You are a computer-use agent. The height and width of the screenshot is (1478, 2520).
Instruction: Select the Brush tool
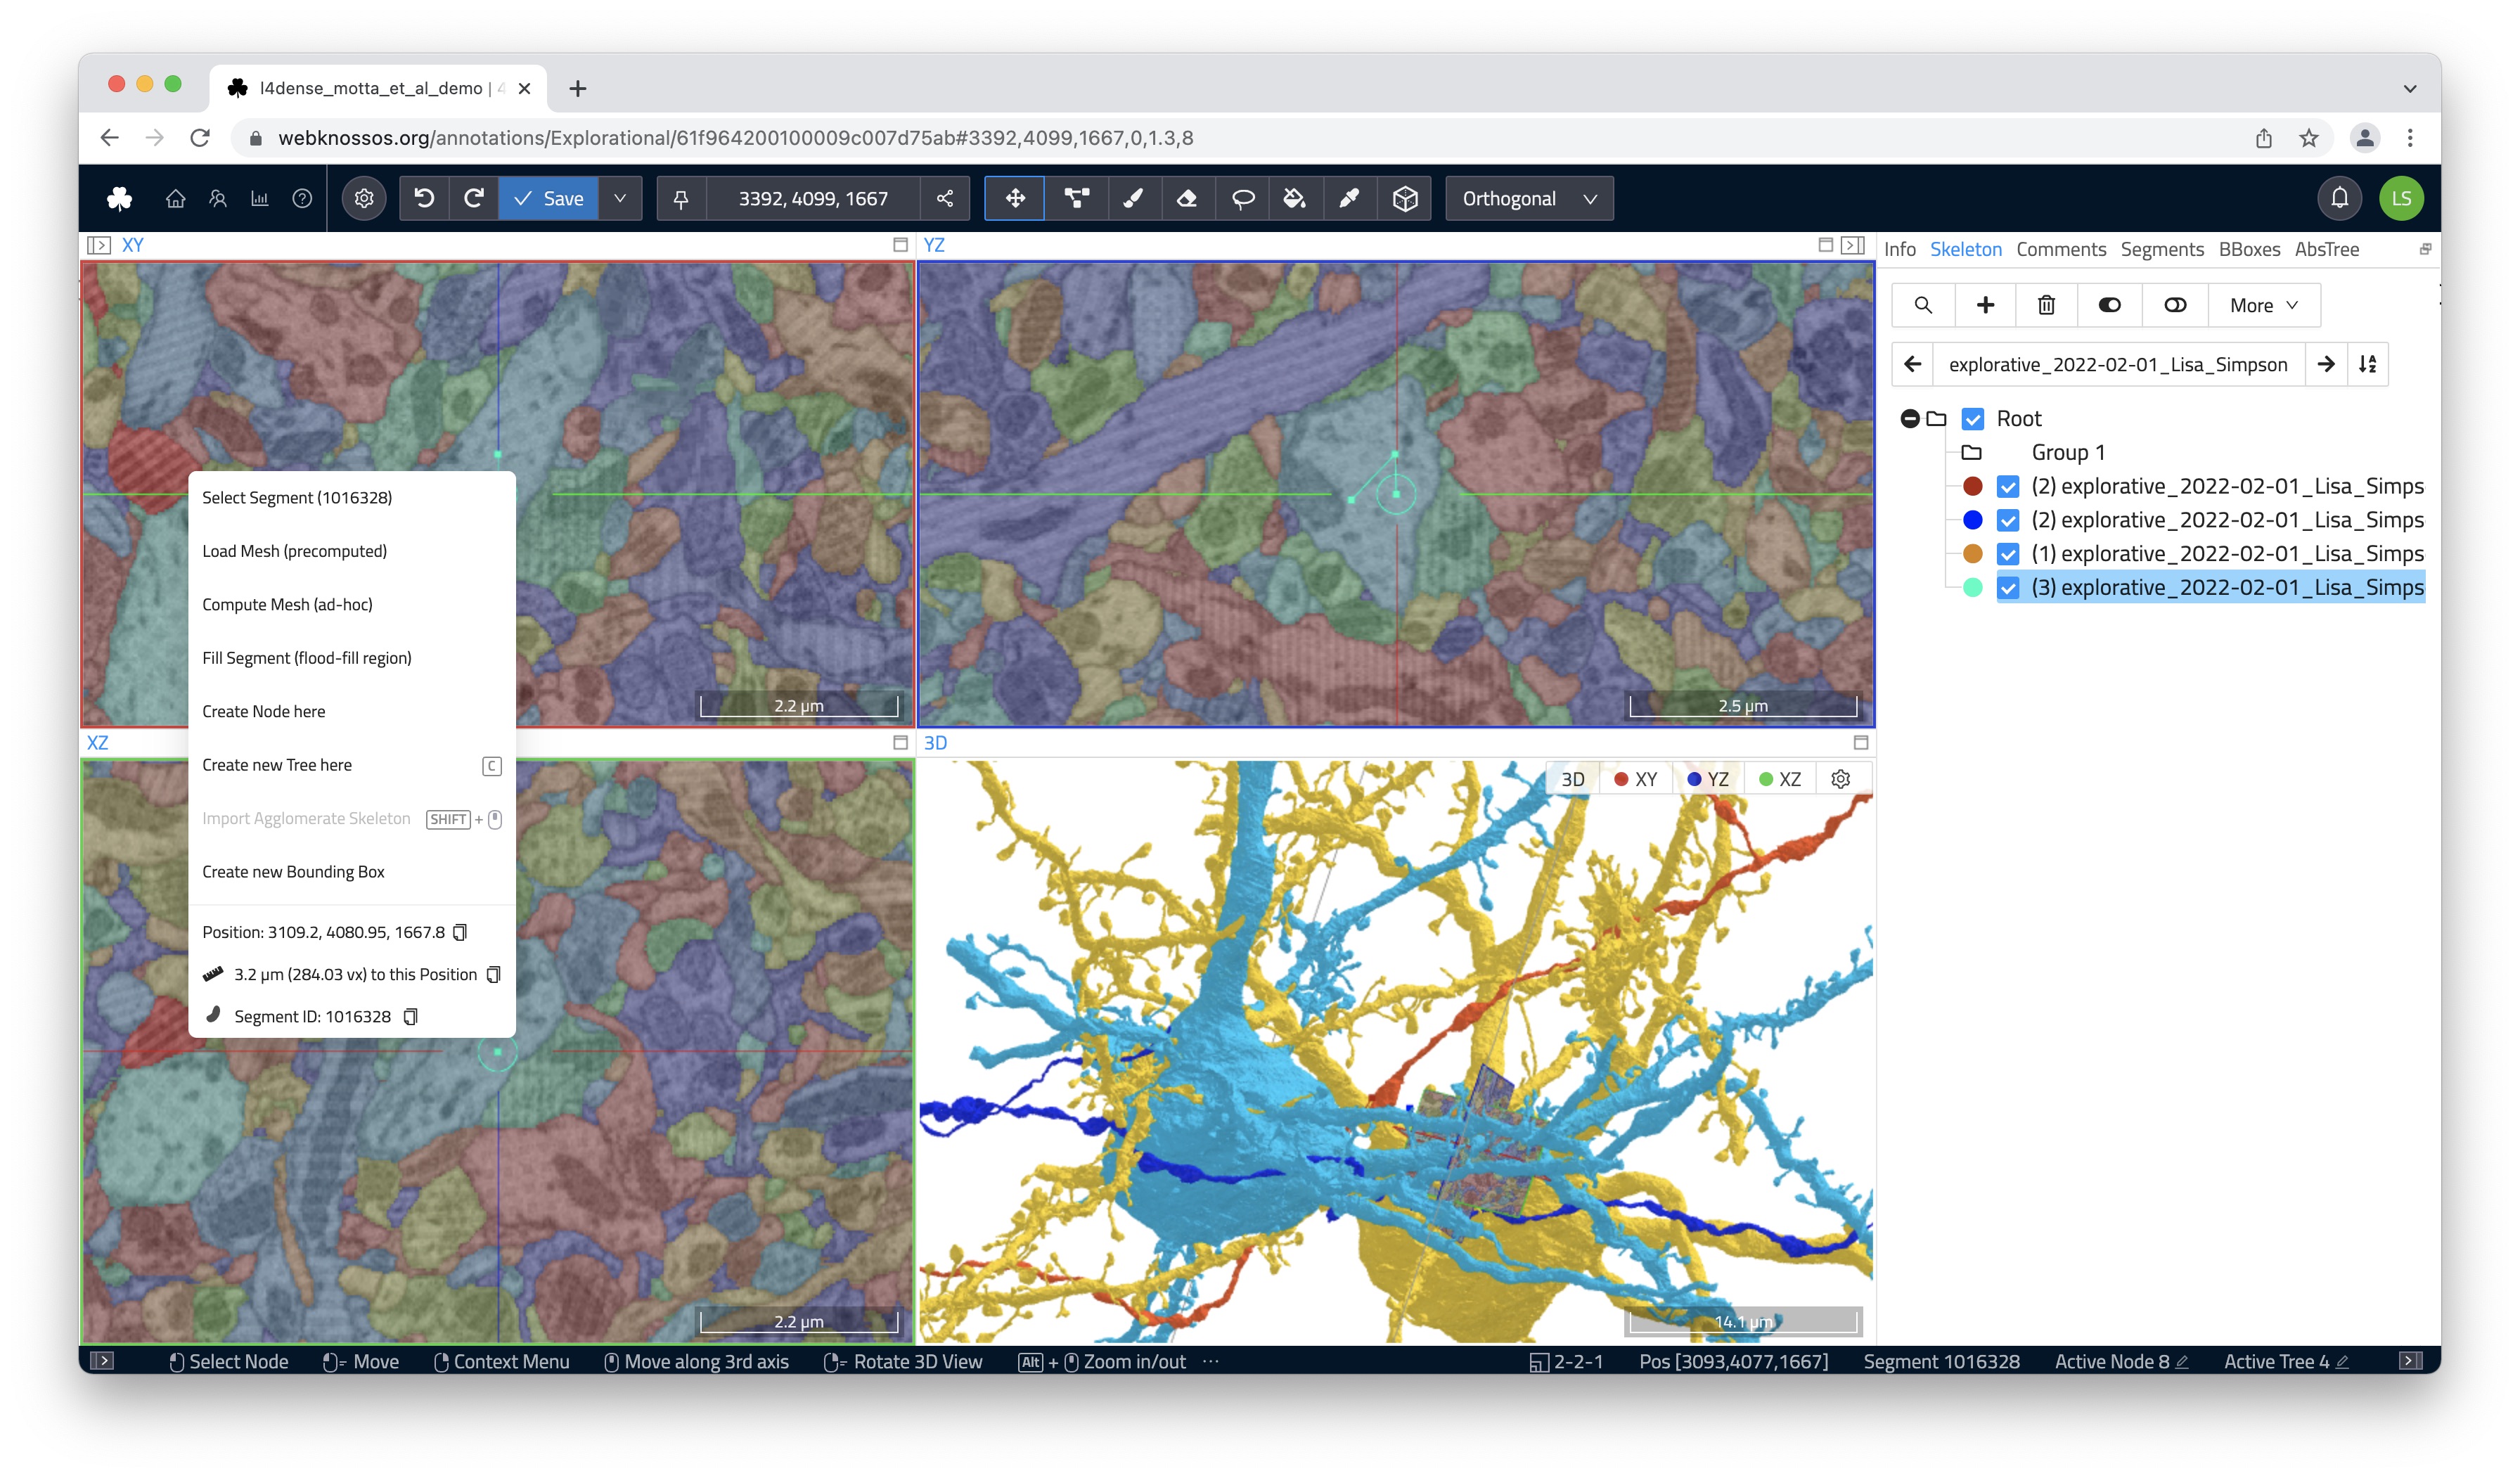tap(1133, 198)
